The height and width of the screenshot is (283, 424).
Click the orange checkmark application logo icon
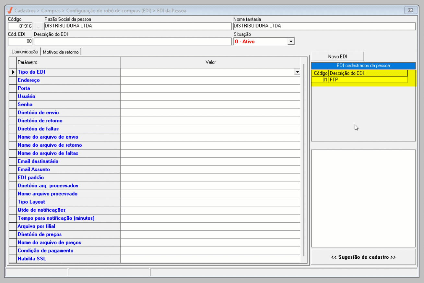(x=10, y=10)
